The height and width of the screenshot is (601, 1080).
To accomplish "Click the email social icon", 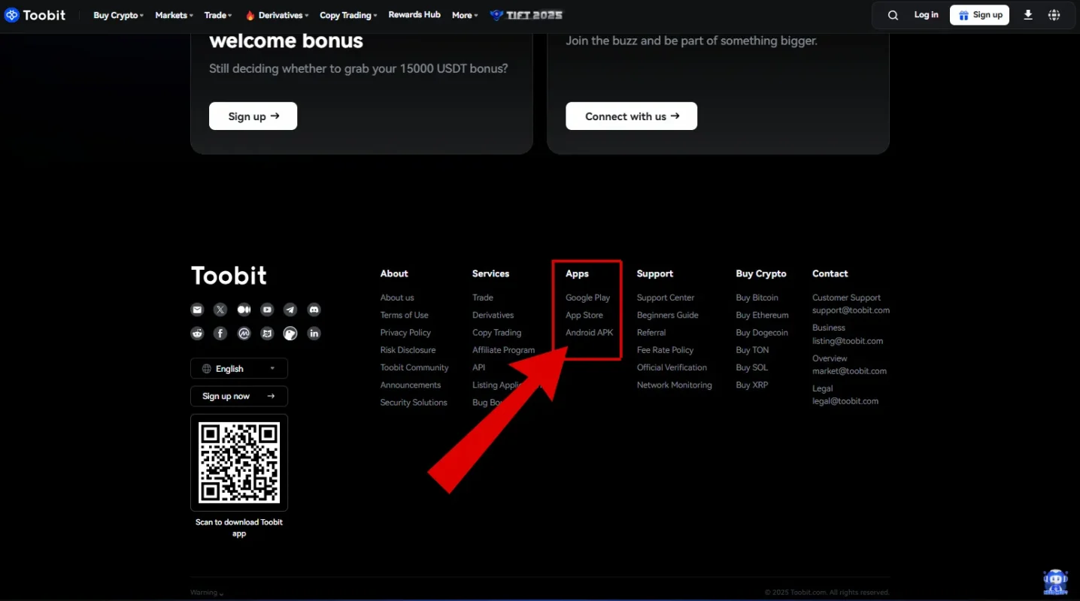I will coord(197,310).
